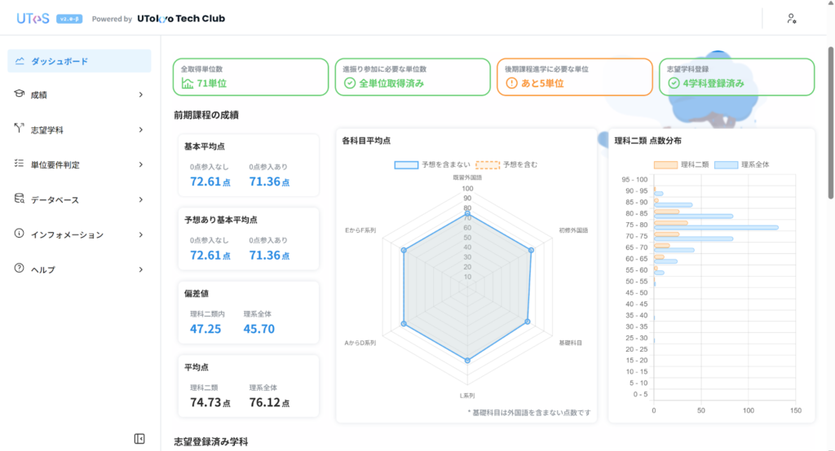
Task: Click the UTokyo Tech Club header link
Action: pyautogui.click(x=181, y=18)
